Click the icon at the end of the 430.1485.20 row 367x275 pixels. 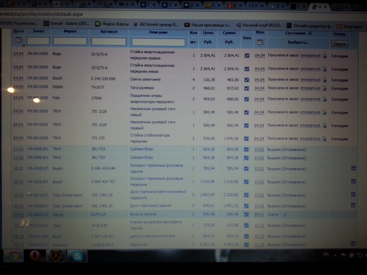pos(353,205)
